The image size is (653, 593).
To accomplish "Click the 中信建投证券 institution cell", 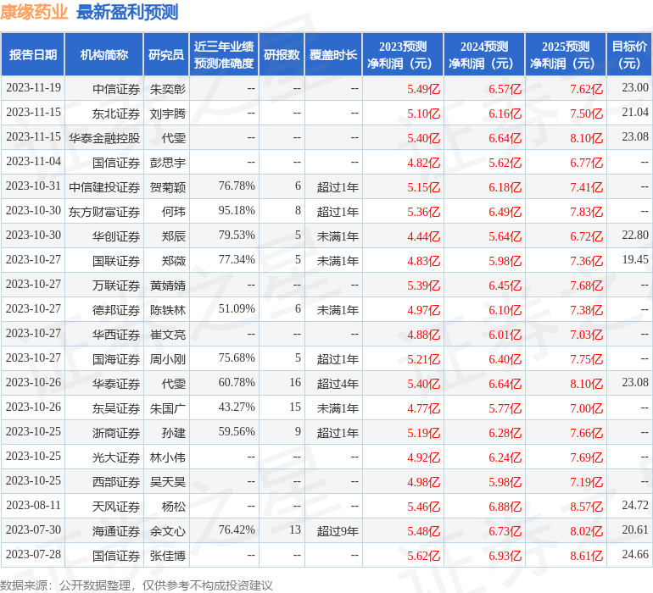I will click(104, 187).
